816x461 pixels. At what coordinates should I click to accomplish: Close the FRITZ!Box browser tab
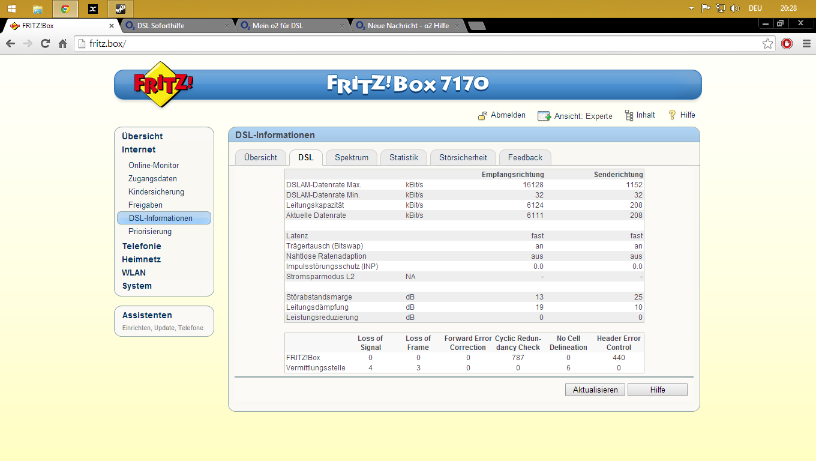pos(112,26)
